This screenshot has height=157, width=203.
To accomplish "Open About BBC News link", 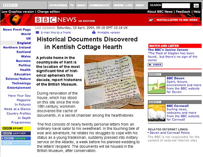I will pos(160,11).
